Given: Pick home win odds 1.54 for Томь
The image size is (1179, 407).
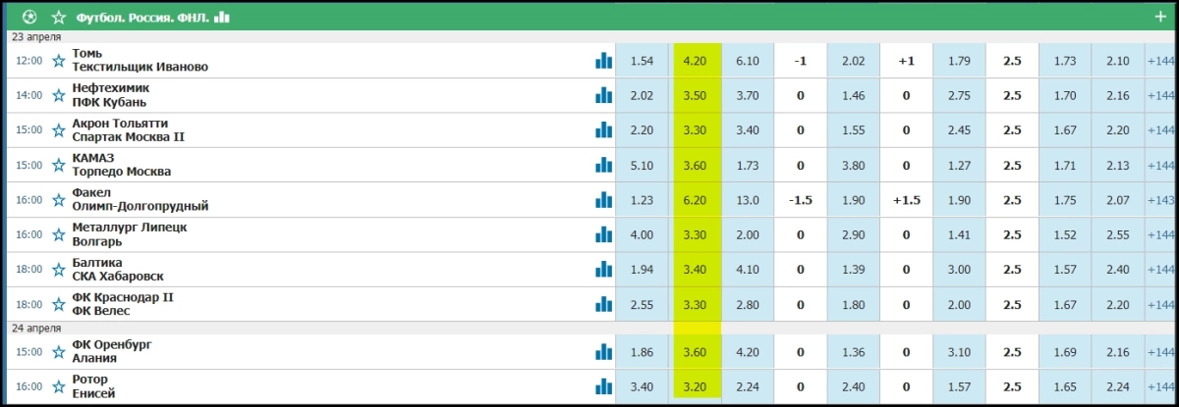Looking at the screenshot, I should click(642, 61).
